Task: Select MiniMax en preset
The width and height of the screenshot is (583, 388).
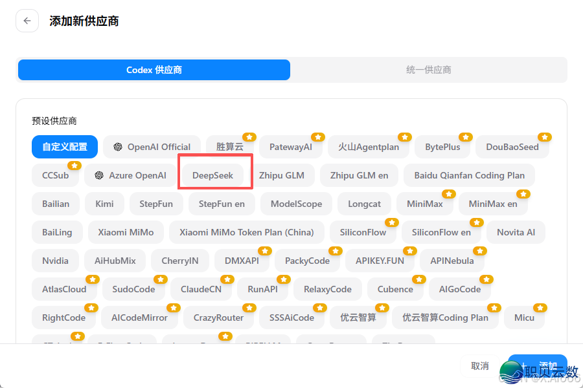Action: coord(493,204)
